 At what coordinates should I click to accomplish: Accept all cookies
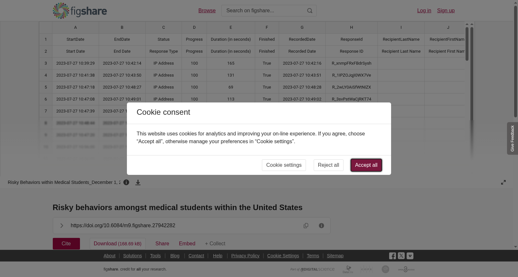point(366,165)
